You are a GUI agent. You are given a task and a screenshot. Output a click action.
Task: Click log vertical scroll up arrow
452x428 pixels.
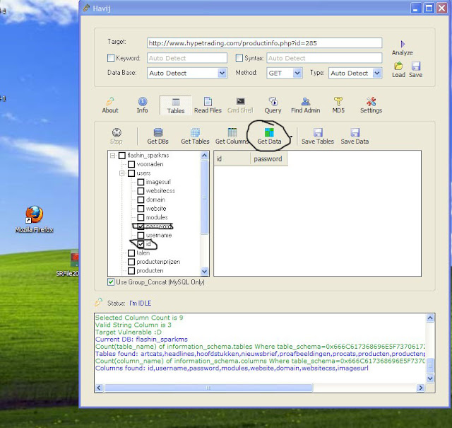[x=430, y=318]
